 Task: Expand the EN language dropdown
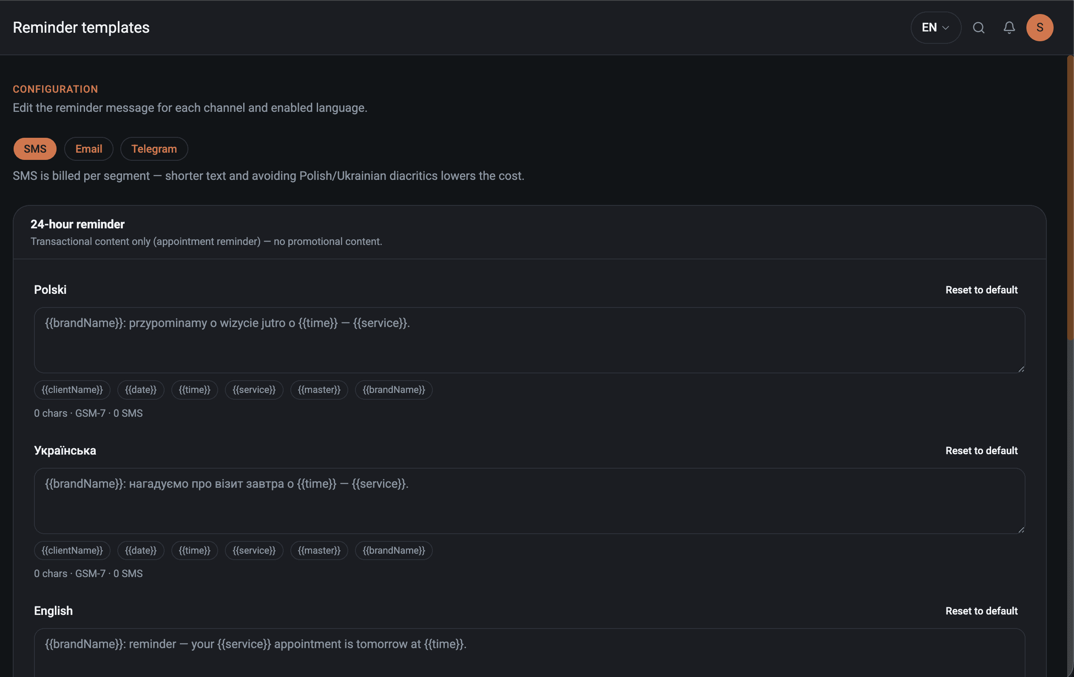936,28
